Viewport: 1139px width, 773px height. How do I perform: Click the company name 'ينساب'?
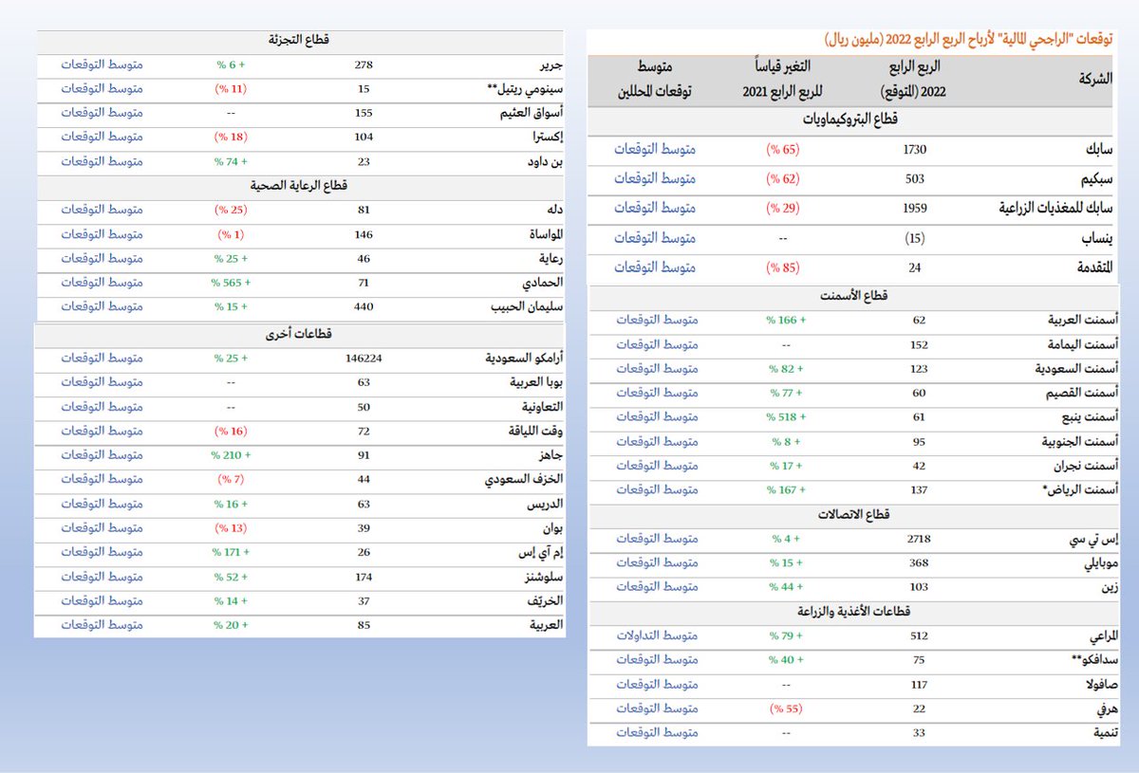[x=1097, y=238]
